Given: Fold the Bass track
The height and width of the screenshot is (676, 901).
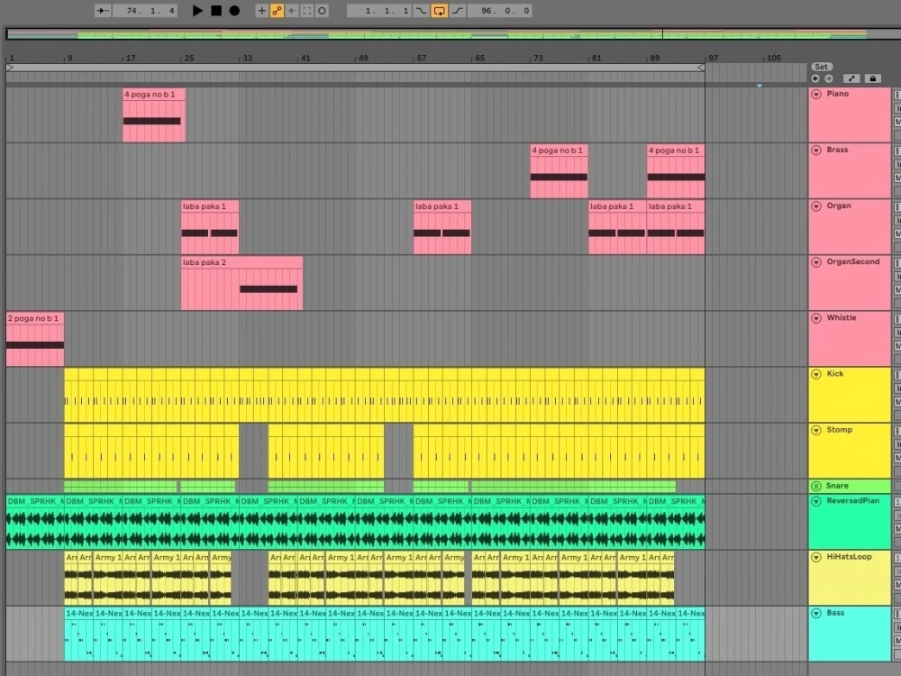Looking at the screenshot, I should point(816,613).
